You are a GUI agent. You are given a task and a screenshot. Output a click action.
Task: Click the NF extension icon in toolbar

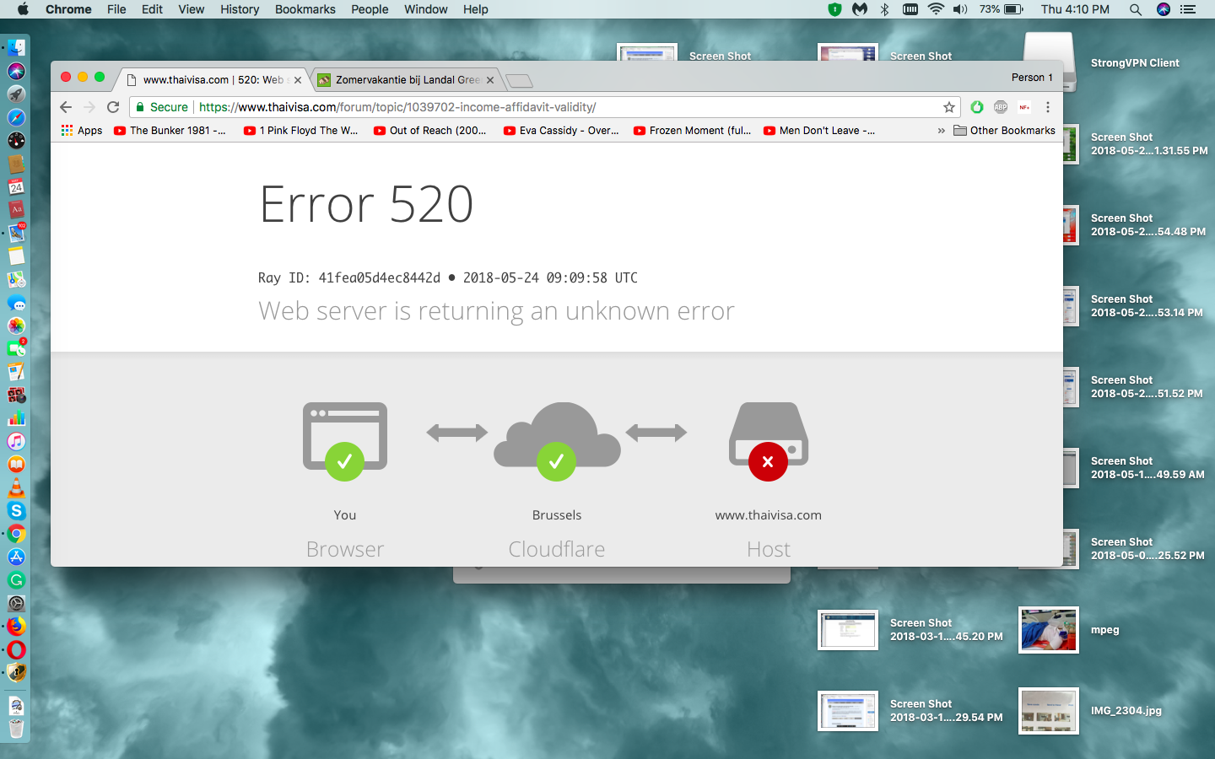click(1024, 107)
